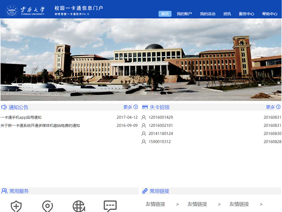282x212 pixels.
Task: Click the person icon beside 12016001429
Action: (144, 117)
